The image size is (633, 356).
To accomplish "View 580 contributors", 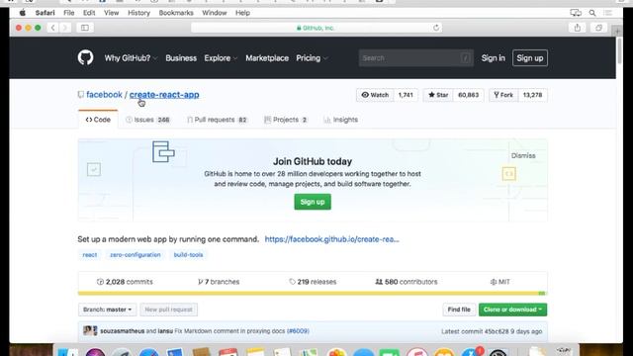I will tap(407, 282).
